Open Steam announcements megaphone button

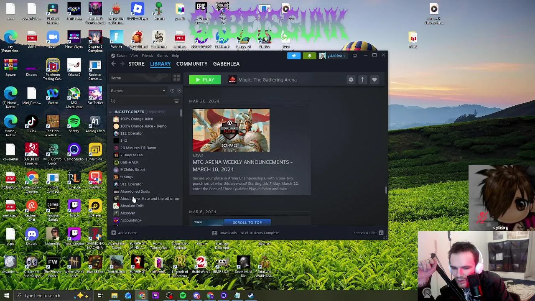coord(294,56)
